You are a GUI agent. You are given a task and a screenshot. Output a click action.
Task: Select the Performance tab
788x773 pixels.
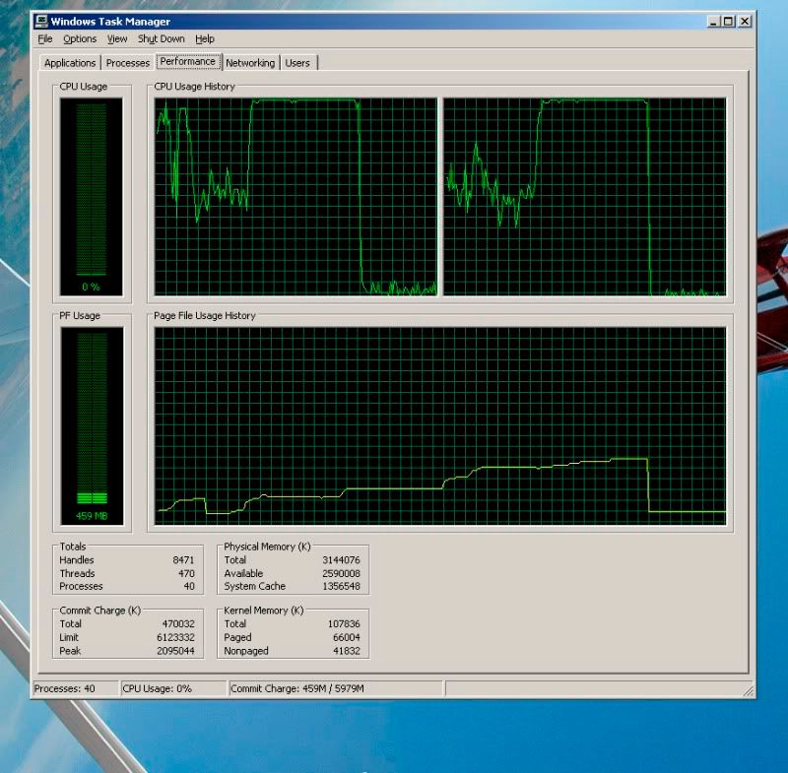[x=188, y=61]
